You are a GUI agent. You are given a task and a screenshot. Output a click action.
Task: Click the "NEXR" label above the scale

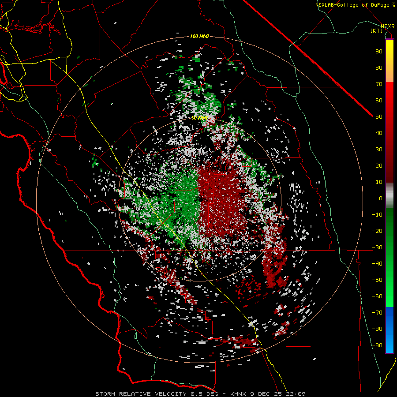tap(388, 26)
